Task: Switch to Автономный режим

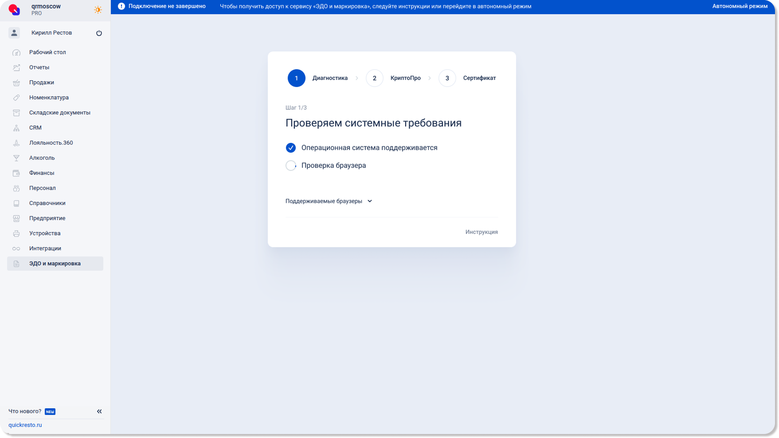Action: coord(740,6)
